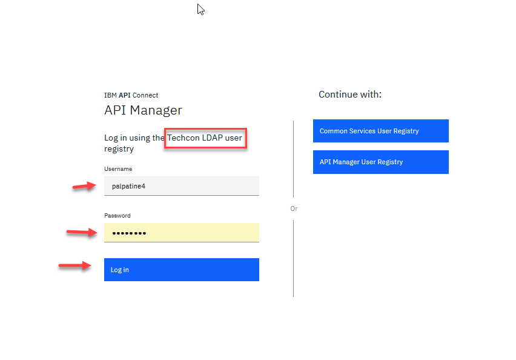Click the mouse pointer icon at top

(200, 9)
